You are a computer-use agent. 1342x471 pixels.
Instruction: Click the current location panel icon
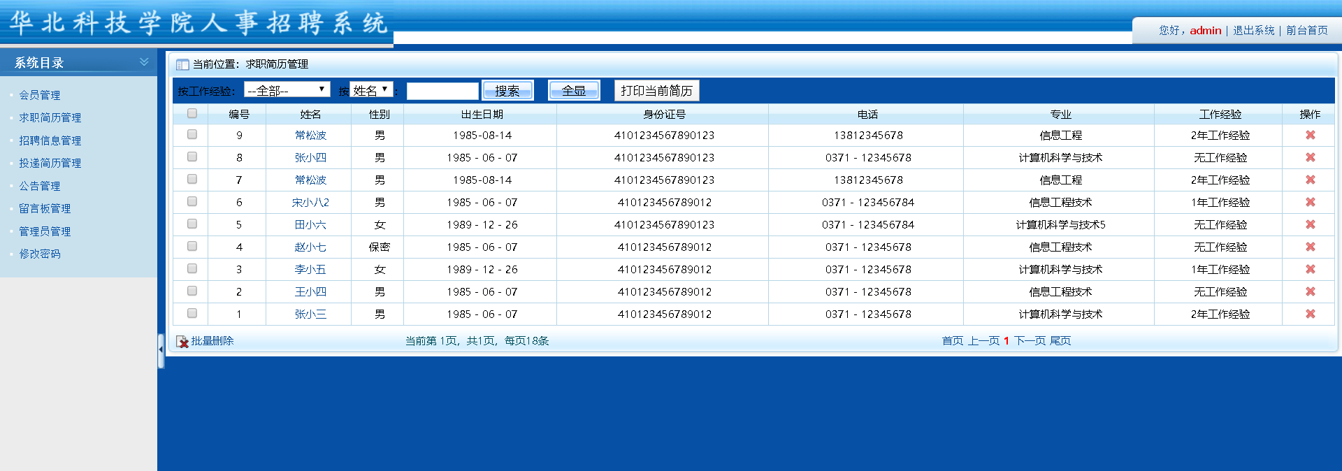point(182,64)
